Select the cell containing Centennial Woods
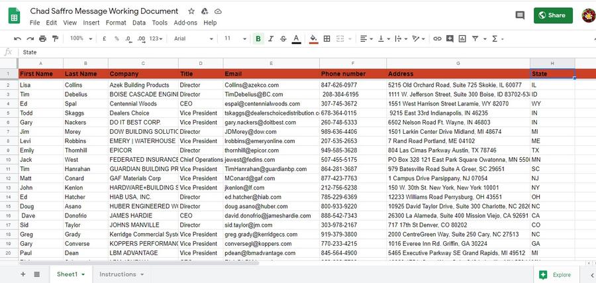596x283 pixels. (x=143, y=103)
